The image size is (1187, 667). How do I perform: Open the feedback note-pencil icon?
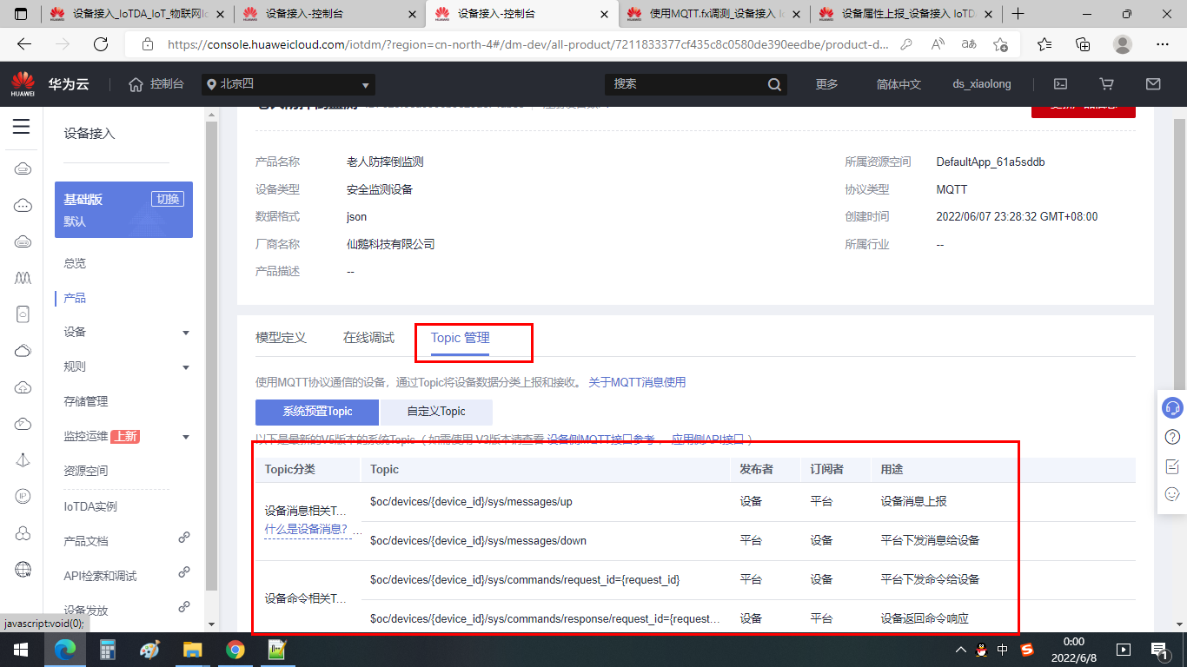(1172, 466)
